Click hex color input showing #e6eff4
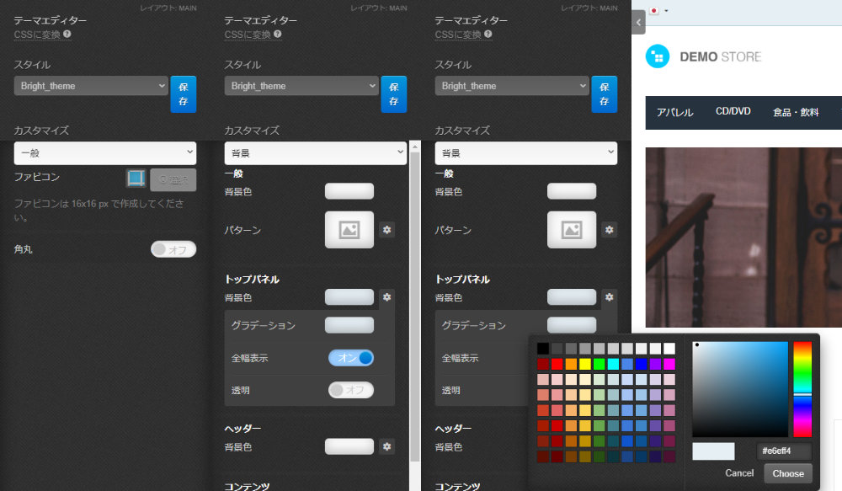Viewport: 842px width, 491px height. 783,451
